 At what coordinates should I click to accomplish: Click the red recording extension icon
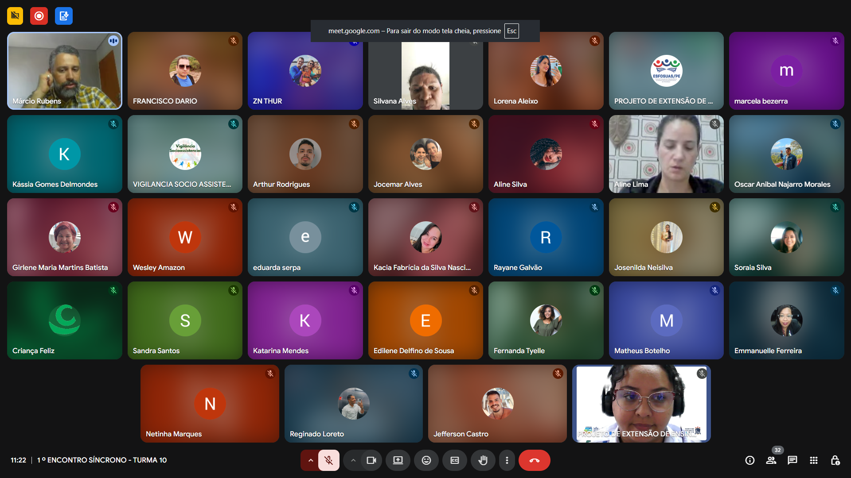click(39, 16)
